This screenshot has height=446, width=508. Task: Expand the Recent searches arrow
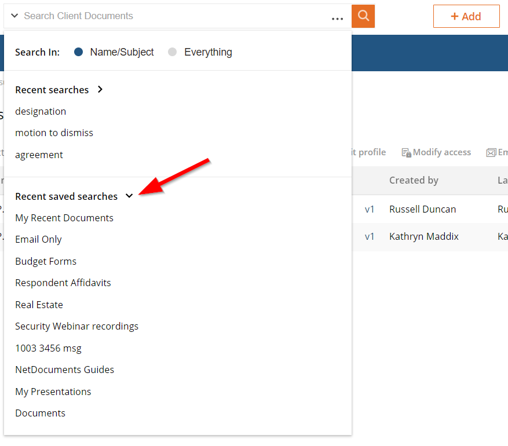pos(100,89)
